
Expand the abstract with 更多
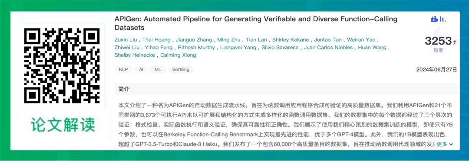coord(442,144)
